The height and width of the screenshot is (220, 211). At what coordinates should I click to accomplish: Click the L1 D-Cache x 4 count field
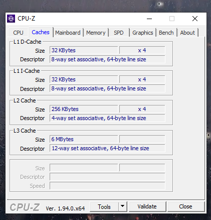[x=142, y=50]
